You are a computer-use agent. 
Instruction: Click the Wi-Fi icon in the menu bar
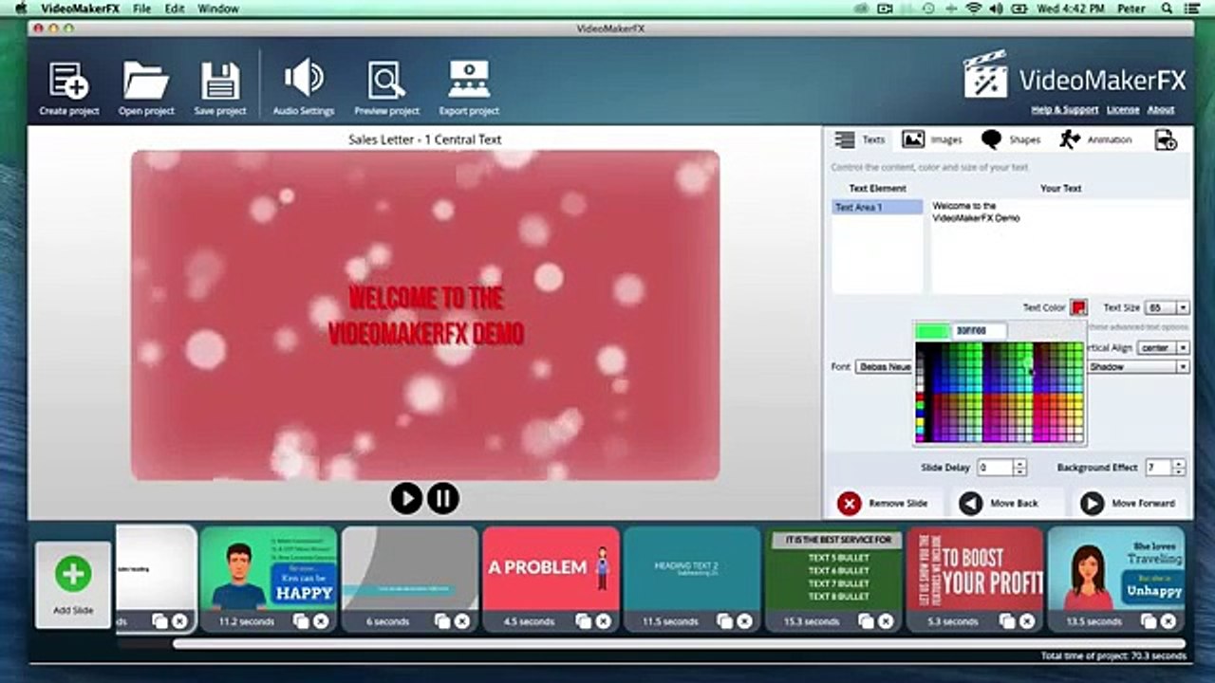coord(973,9)
